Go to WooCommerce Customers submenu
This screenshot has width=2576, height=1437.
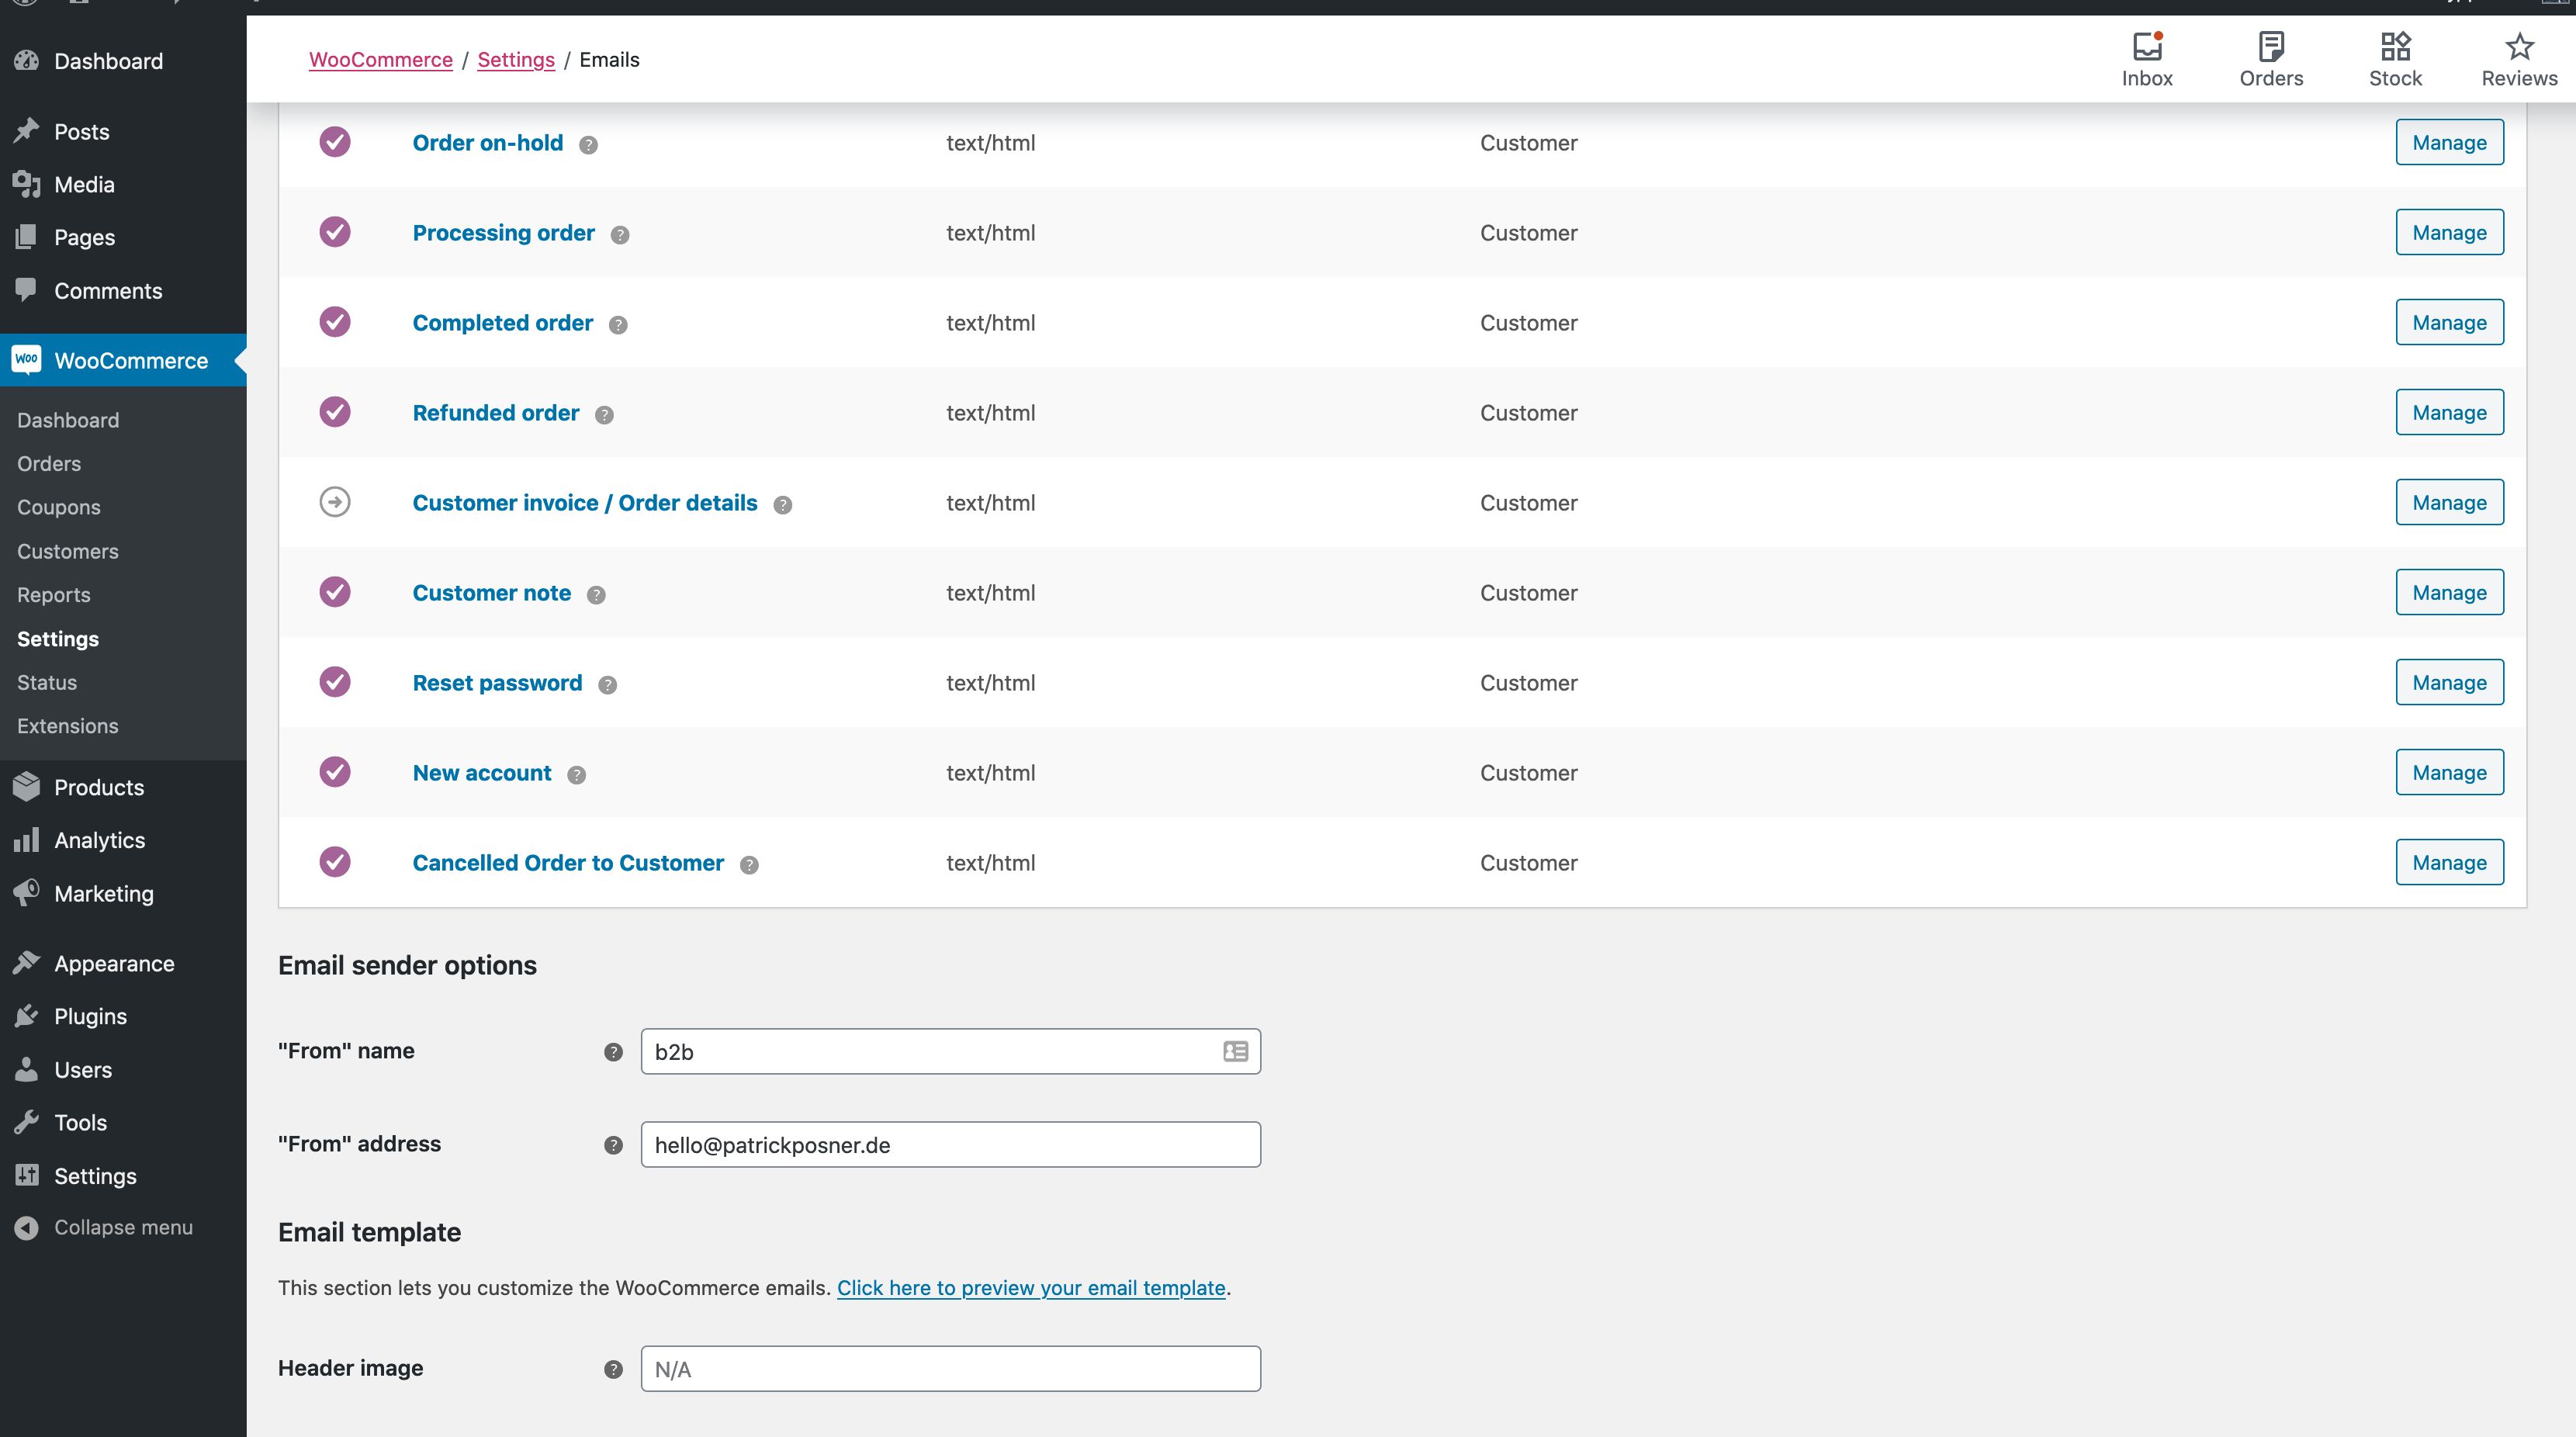tap(68, 551)
